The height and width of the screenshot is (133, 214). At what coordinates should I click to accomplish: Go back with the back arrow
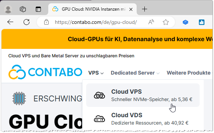coord(10,22)
